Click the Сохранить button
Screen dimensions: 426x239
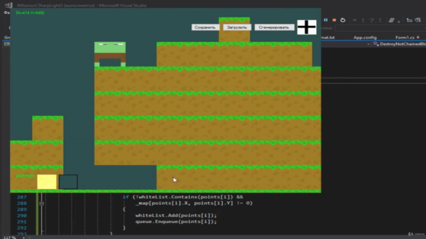[x=205, y=27]
